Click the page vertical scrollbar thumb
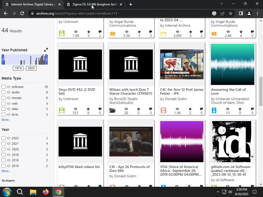 coord(261,92)
